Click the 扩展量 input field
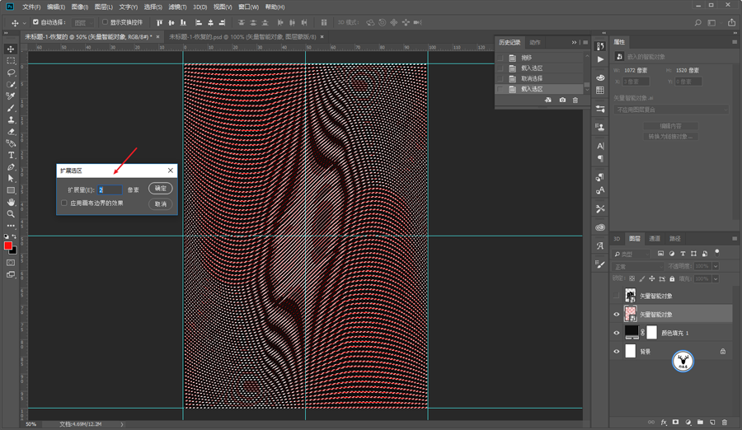 point(110,189)
